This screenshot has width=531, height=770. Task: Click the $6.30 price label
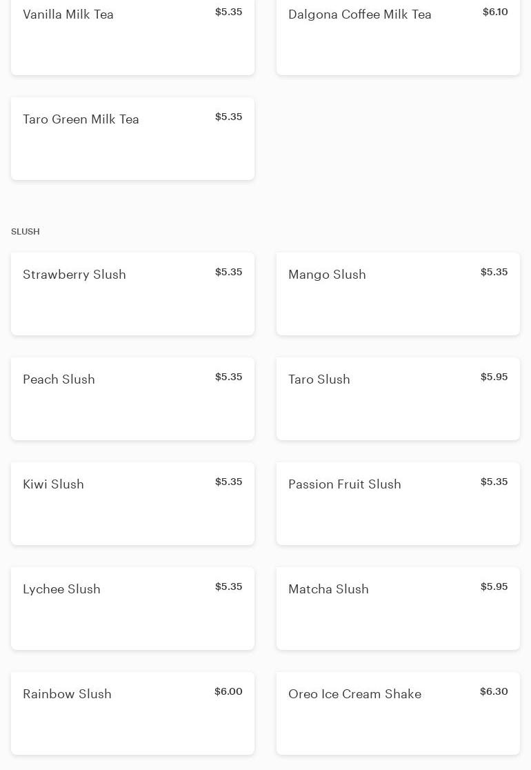pos(494,691)
